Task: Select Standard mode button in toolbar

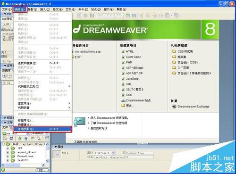Action: click(x=101, y=16)
